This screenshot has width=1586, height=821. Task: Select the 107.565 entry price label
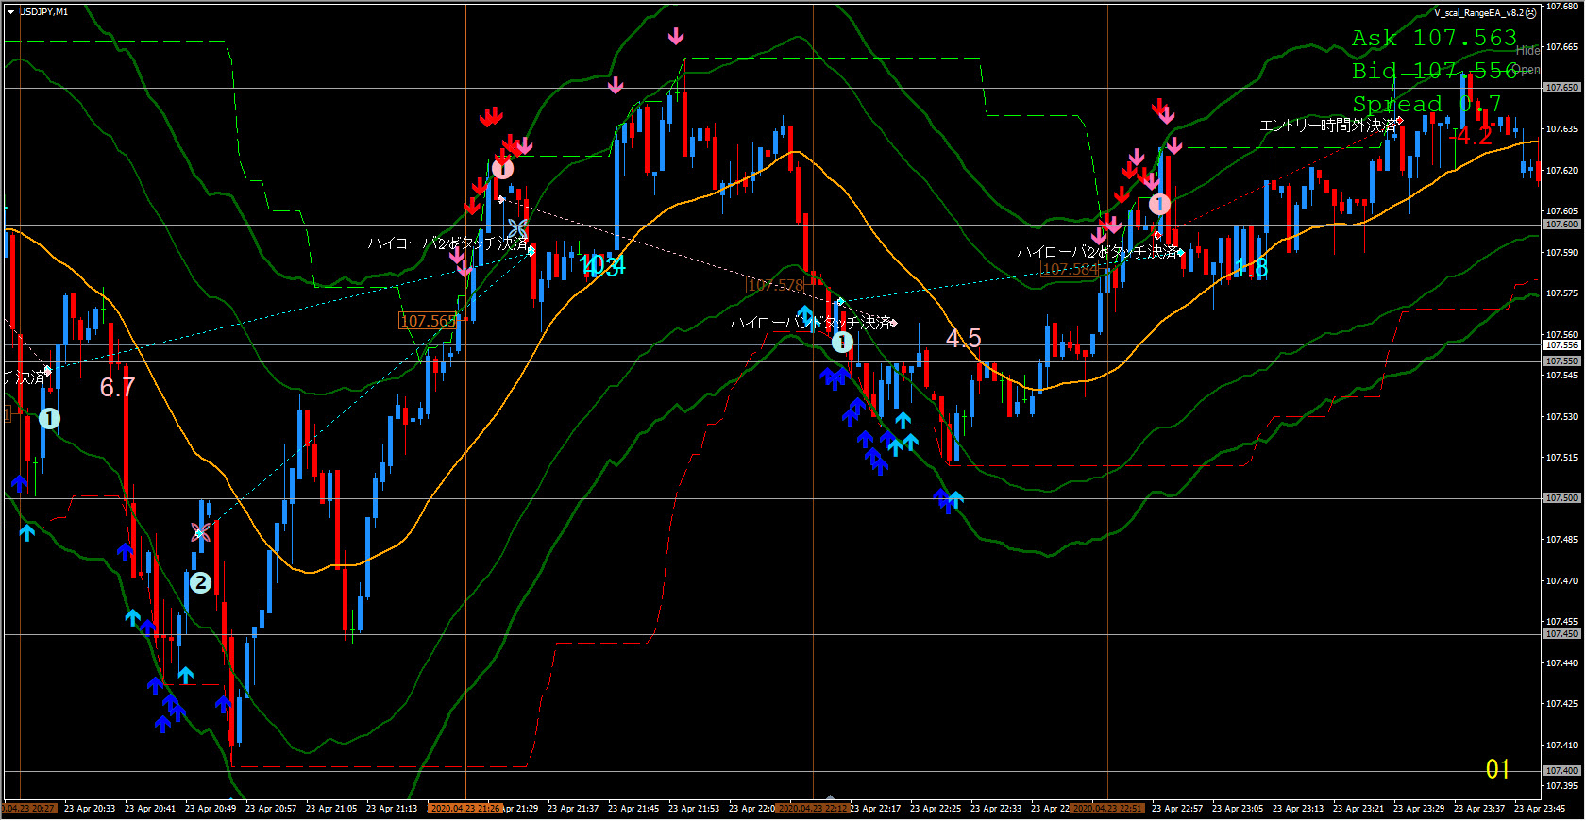coord(428,321)
